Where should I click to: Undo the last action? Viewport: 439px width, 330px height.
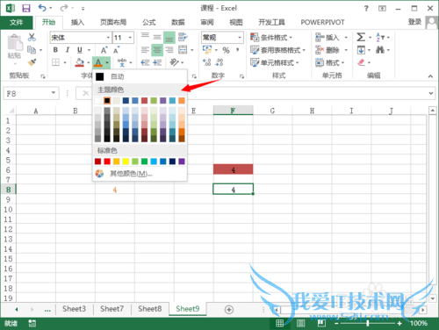(42, 8)
